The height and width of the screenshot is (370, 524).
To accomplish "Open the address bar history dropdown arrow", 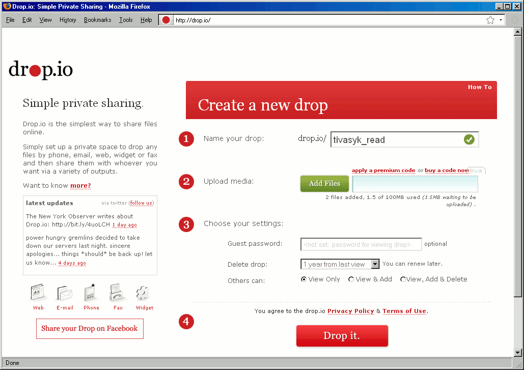I will 501,20.
